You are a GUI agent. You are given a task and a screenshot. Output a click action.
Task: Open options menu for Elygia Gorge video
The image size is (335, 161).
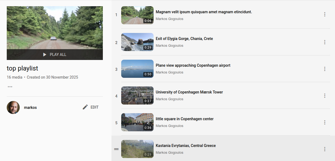click(x=324, y=42)
